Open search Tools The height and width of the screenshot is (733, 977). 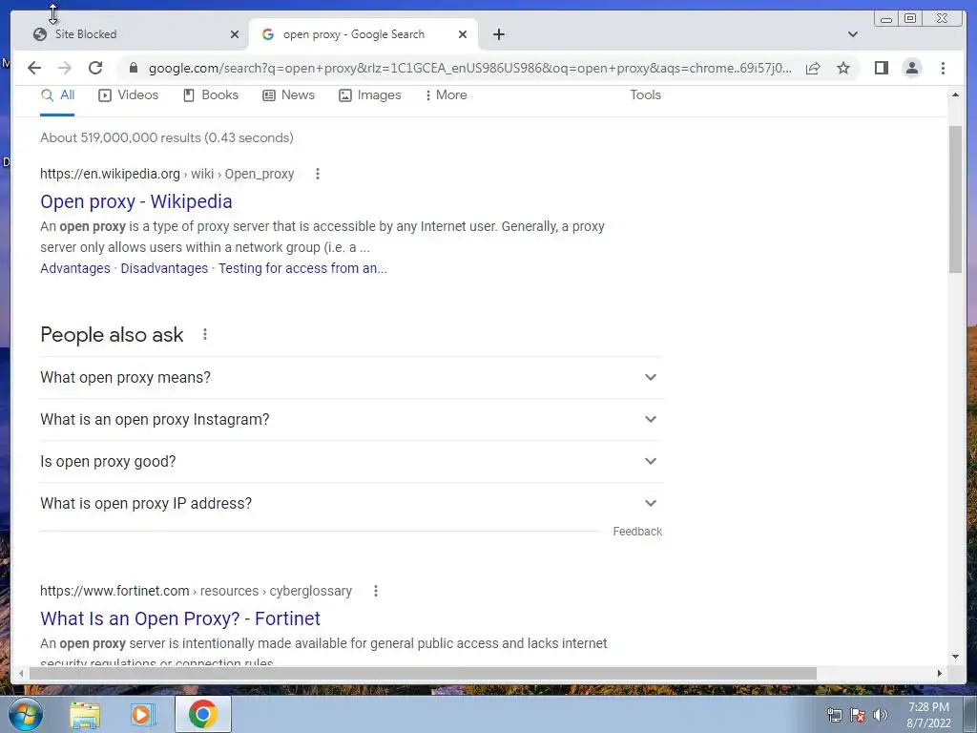click(x=645, y=95)
